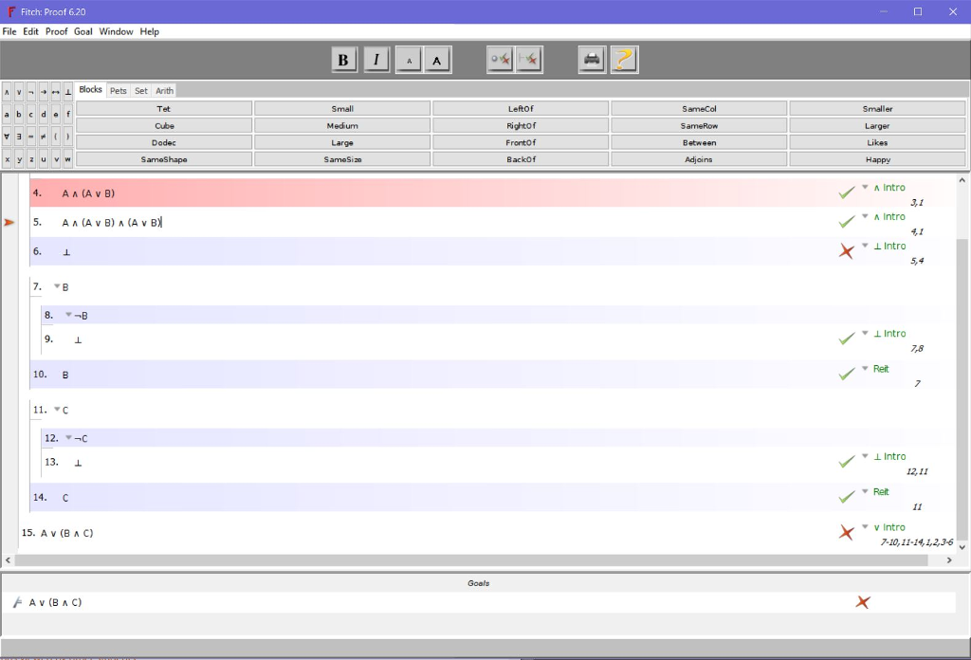Insert the Cube predicate

164,125
